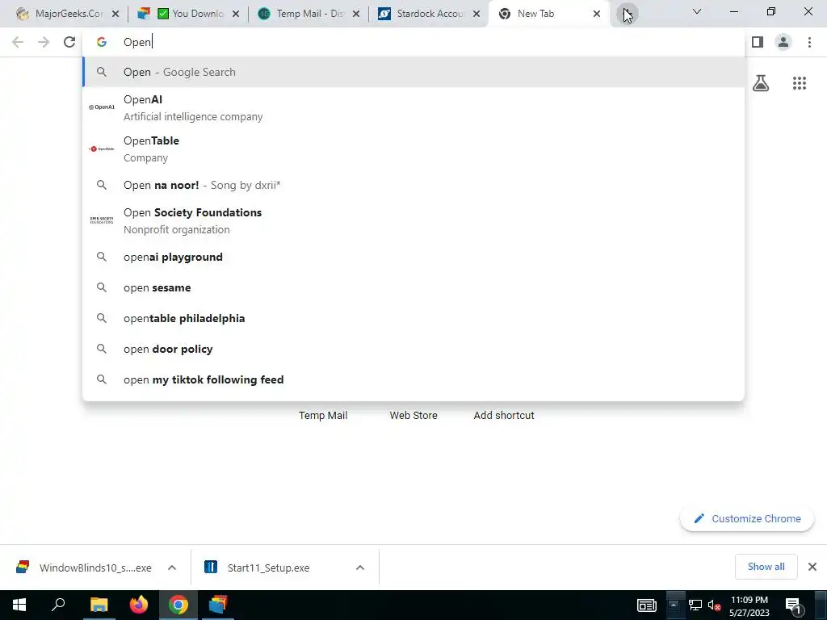Open the Temp Mail shortcut

pyautogui.click(x=323, y=416)
